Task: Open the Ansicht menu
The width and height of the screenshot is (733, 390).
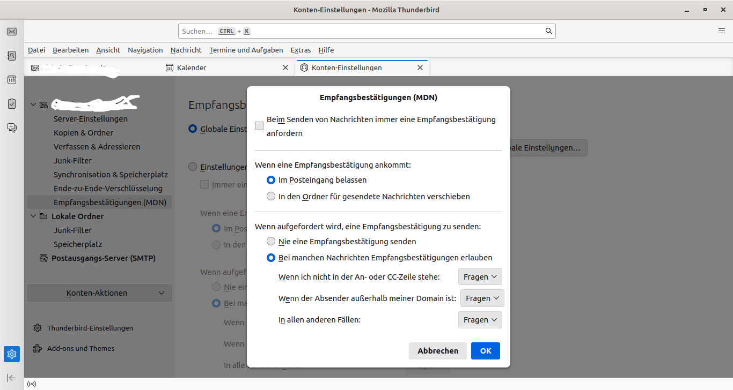Action: tap(108, 50)
